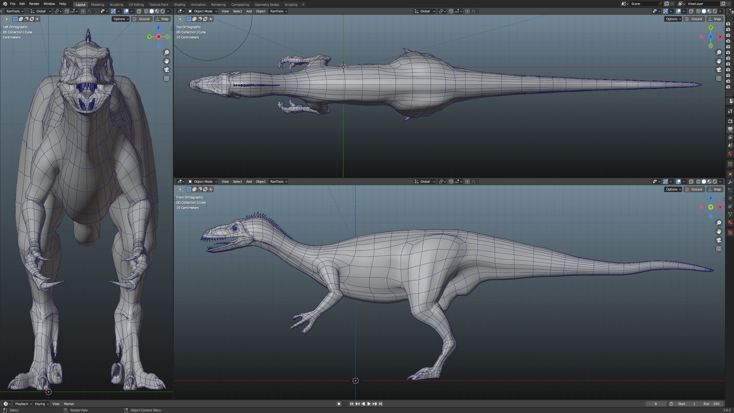Open Object menu in the front viewport header

pyautogui.click(x=261, y=182)
